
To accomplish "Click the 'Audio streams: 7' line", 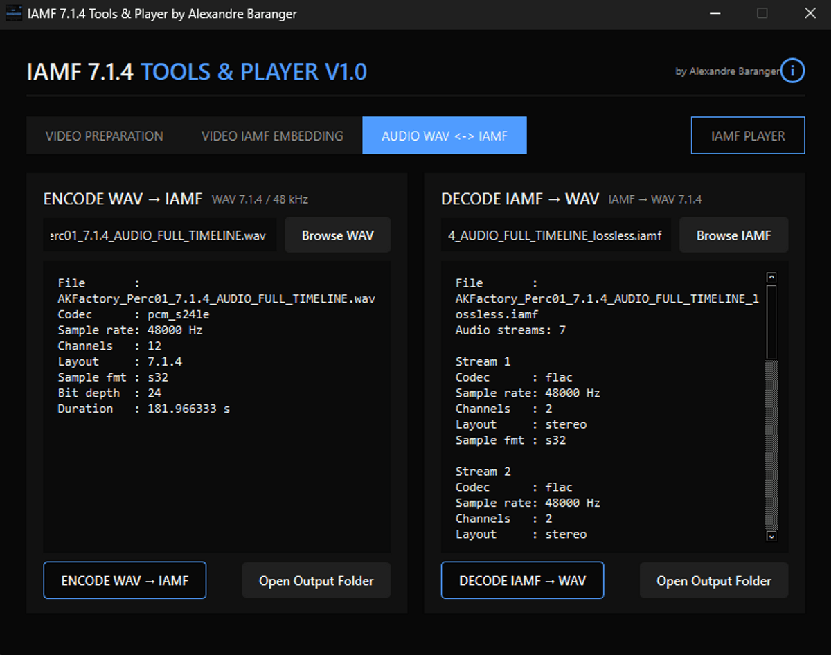I will click(510, 330).
